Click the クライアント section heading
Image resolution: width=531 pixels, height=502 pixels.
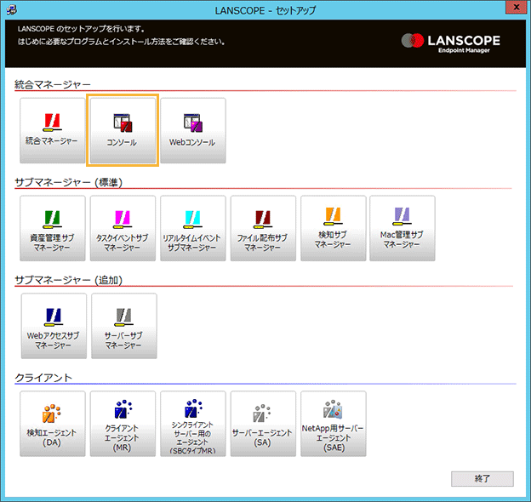(x=43, y=378)
